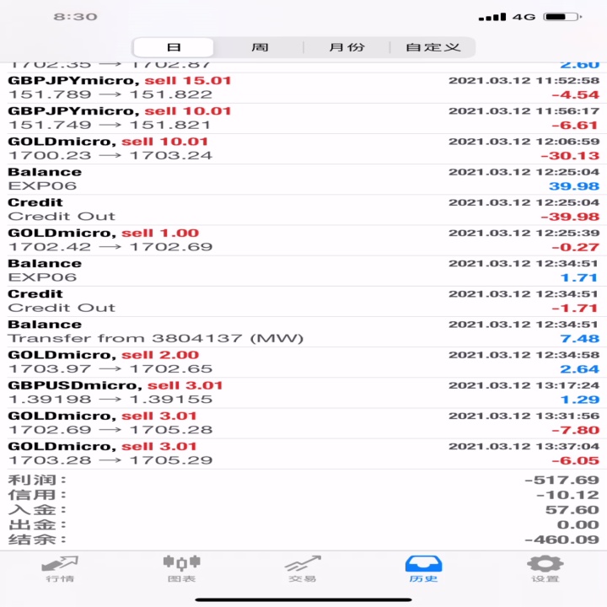Tap the -6.05 loss value

pos(575,460)
